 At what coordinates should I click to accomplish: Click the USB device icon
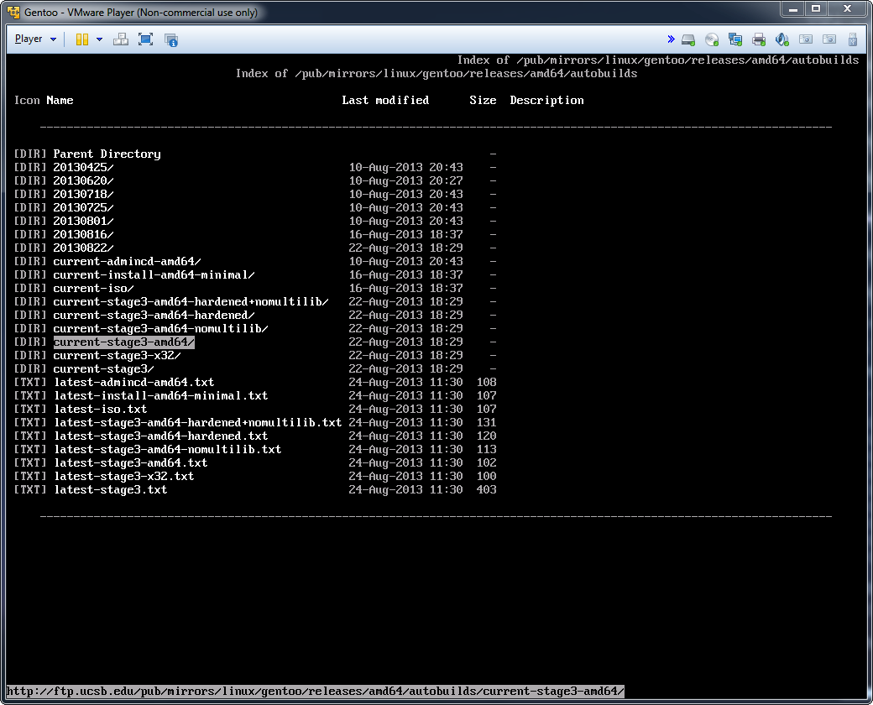tap(852, 39)
